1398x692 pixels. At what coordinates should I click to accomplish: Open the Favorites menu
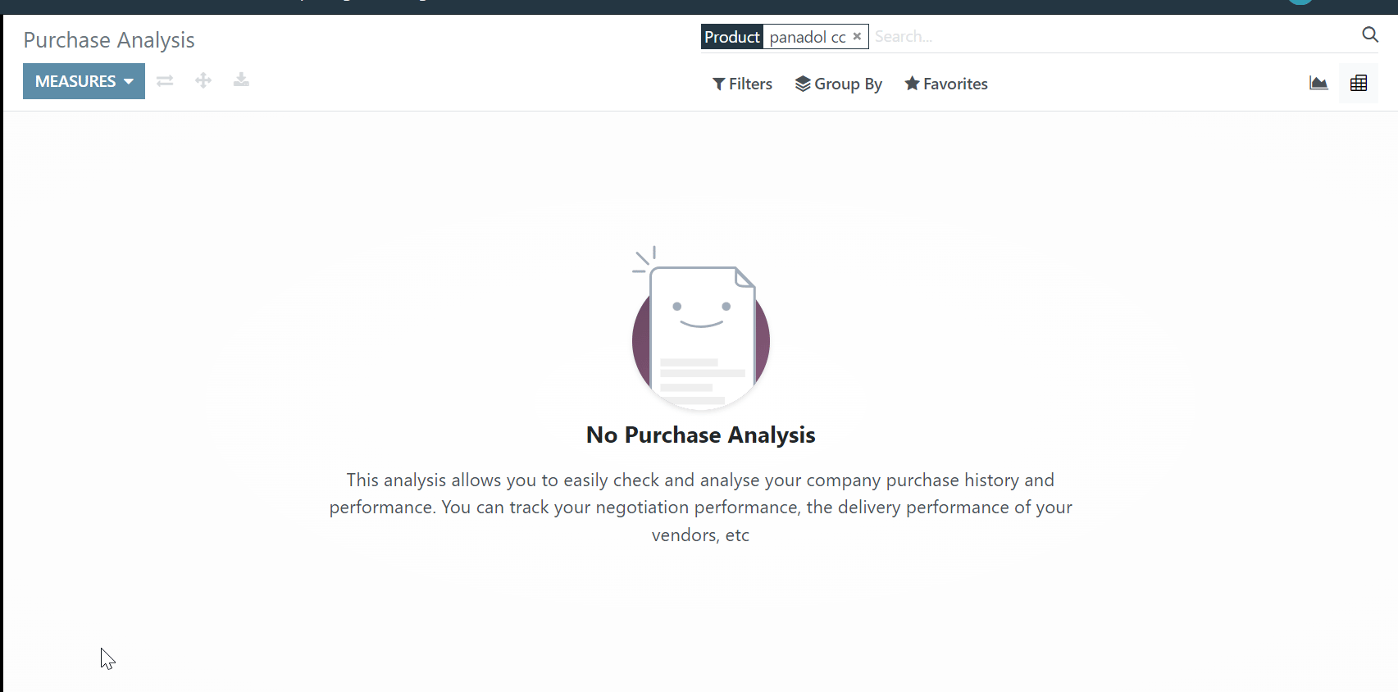coord(946,84)
